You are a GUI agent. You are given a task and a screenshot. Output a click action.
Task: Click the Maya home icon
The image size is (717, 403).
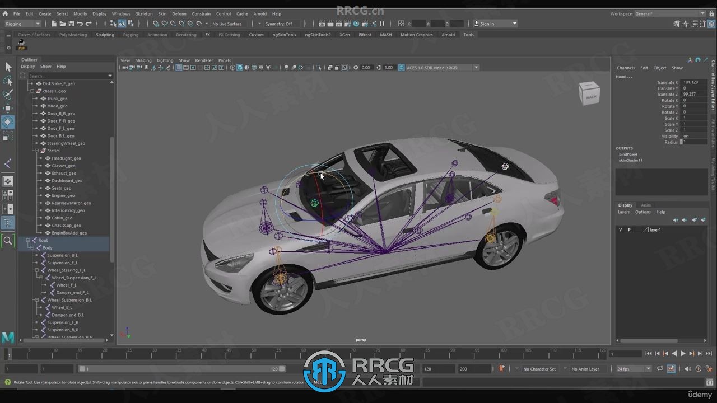click(x=5, y=13)
